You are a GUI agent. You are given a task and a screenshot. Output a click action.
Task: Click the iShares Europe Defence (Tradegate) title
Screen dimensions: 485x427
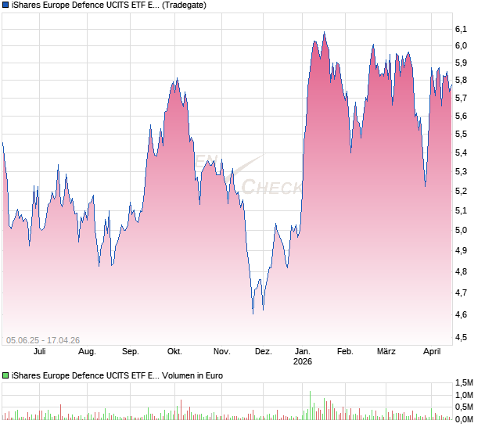109,5
